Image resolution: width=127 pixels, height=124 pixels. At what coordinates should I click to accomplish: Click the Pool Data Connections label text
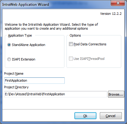coord(90,44)
